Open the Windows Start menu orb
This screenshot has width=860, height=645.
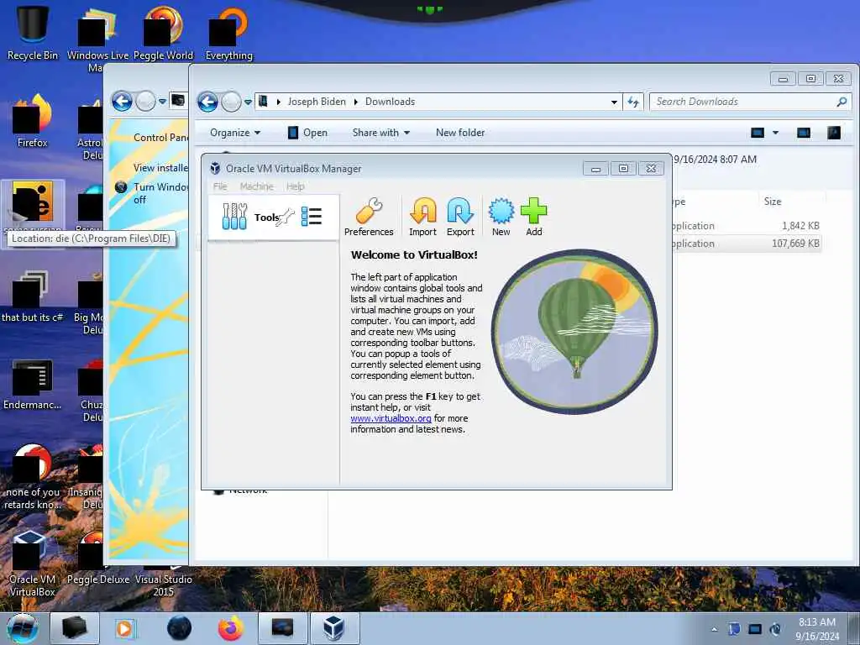23,628
